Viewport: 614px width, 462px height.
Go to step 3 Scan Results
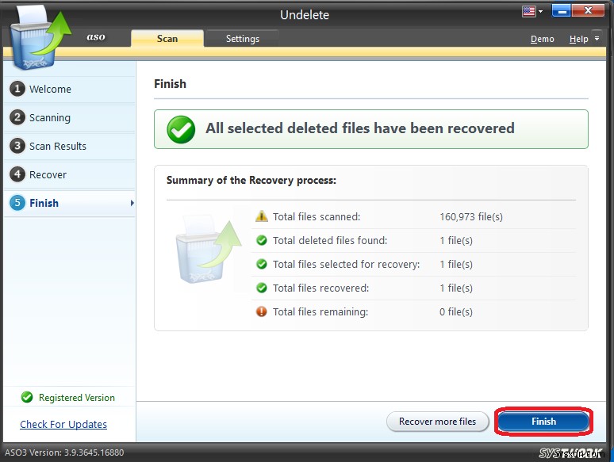pos(57,147)
